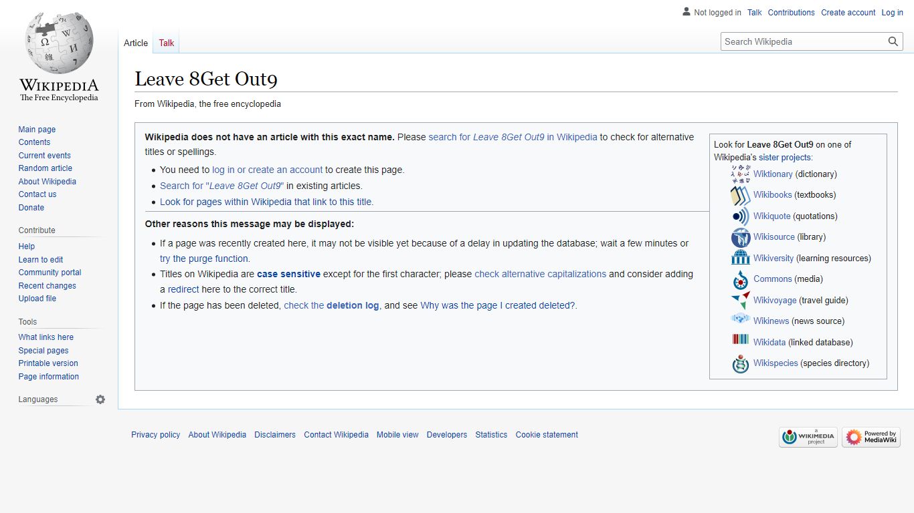Switch to the Article tab
Viewport: 914px width, 513px height.
point(136,43)
